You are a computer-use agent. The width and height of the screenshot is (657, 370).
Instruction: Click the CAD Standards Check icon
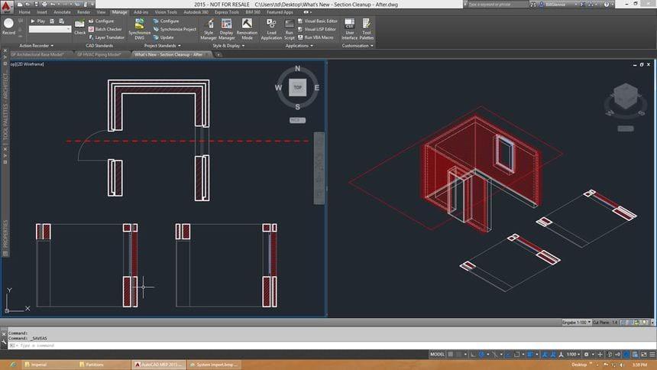click(x=79, y=27)
